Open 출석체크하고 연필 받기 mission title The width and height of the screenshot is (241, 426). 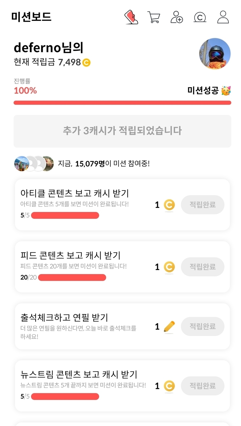coord(64,317)
